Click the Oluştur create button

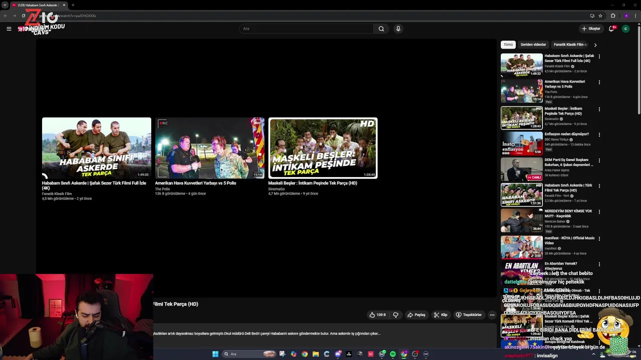[591, 28]
